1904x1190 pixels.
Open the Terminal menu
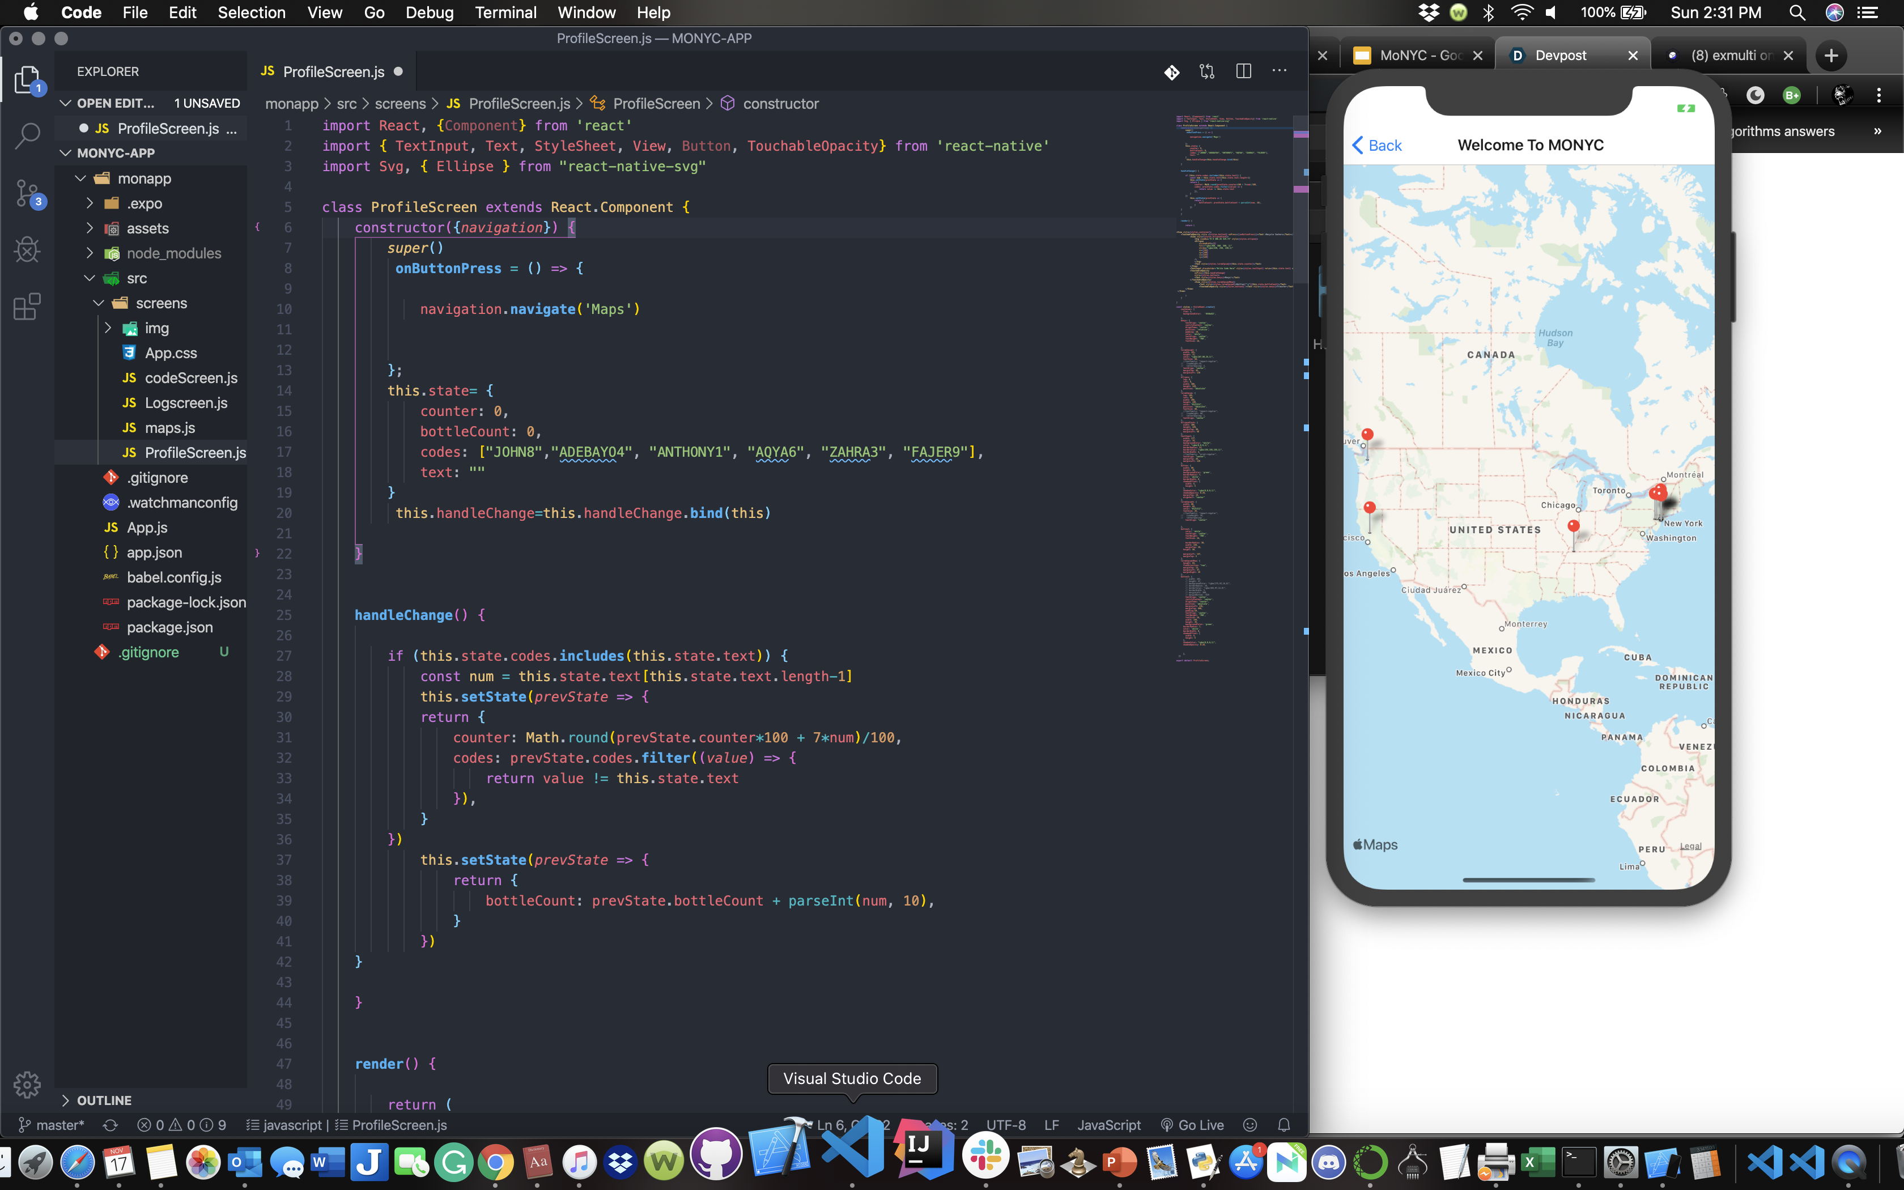point(505,12)
